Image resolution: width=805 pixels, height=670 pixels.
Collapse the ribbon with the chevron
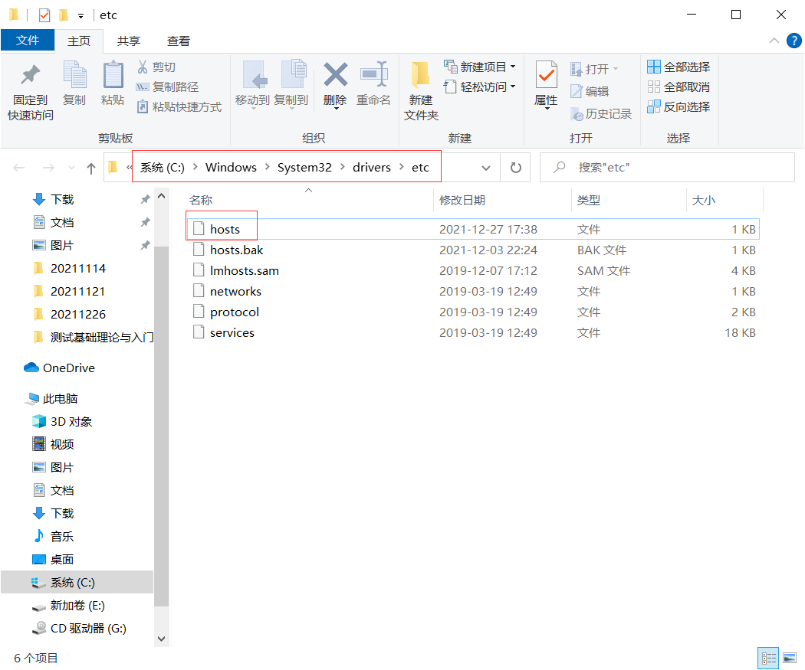[x=775, y=41]
